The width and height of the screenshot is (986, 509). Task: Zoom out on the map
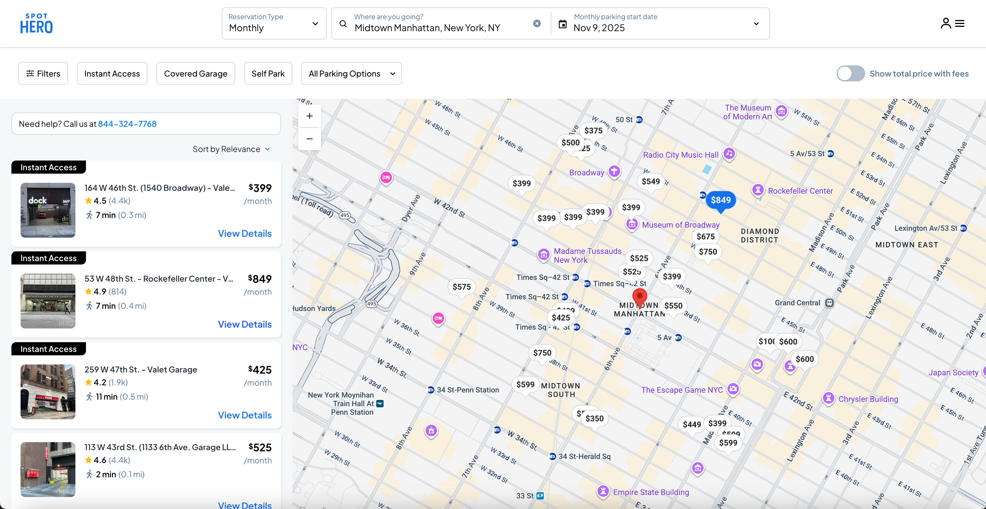[309, 139]
